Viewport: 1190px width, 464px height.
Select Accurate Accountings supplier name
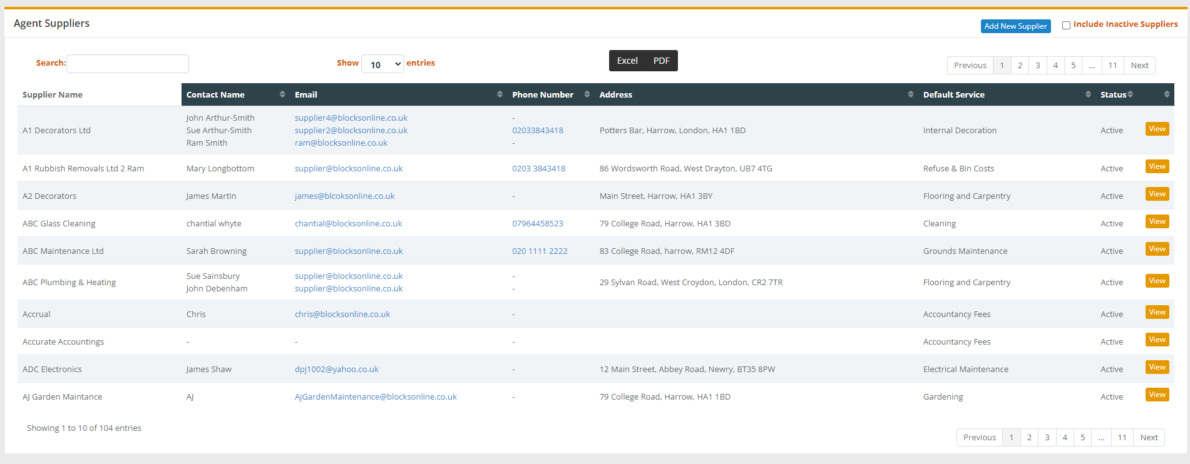click(63, 341)
